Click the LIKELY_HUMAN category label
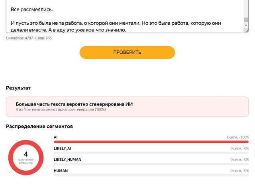This screenshot has height=185, width=255. coord(67,160)
